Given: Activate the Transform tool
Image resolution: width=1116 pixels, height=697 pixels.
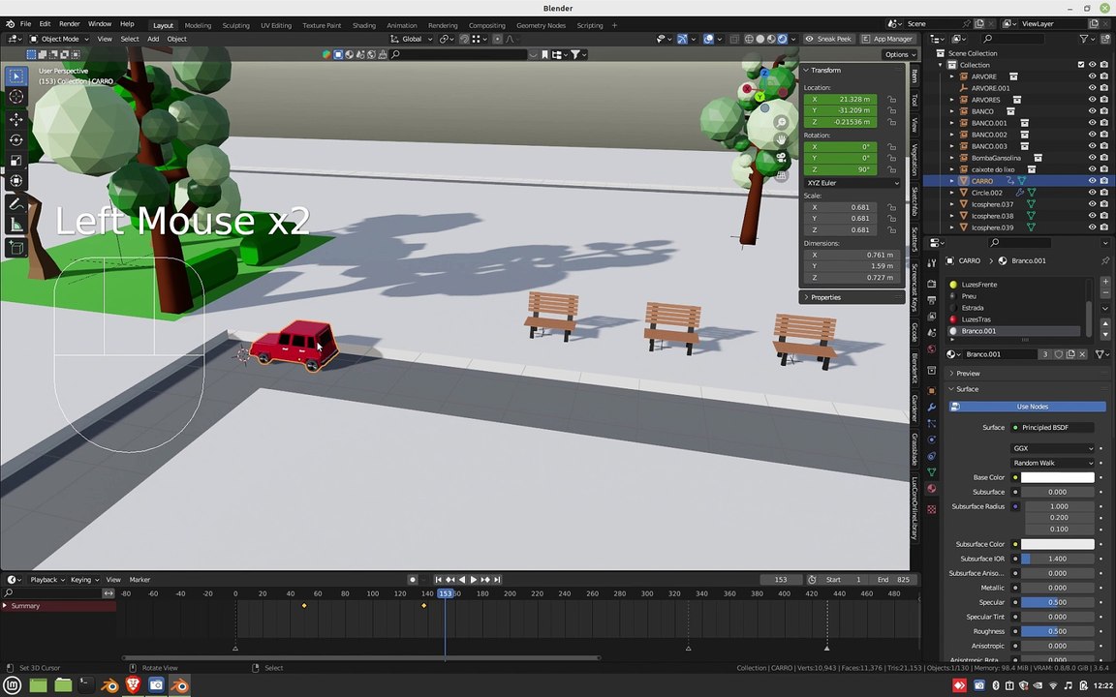Looking at the screenshot, I should 15,181.
